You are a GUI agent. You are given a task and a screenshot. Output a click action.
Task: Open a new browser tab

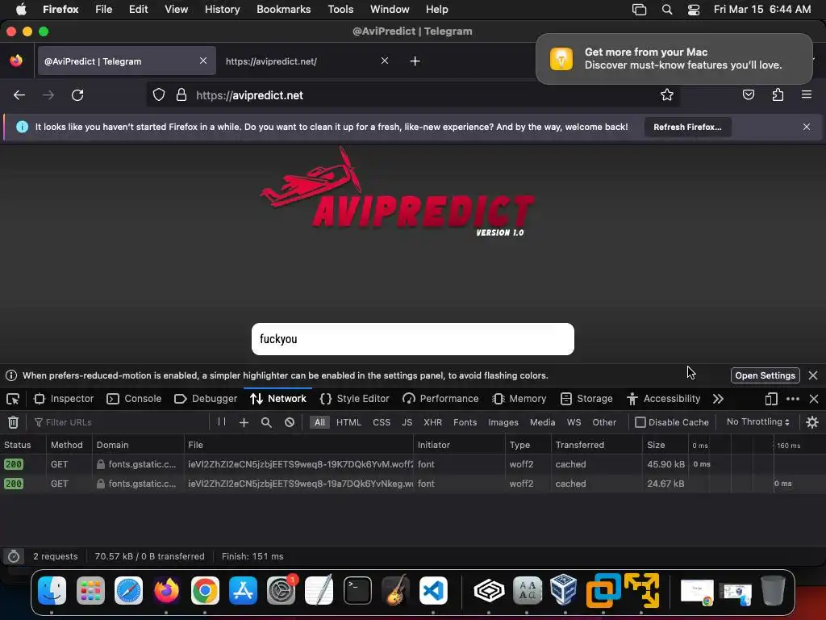[415, 61]
